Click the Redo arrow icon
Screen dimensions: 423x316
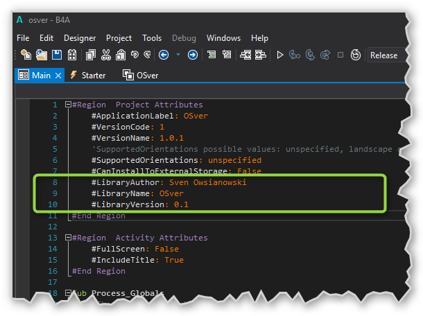pyautogui.click(x=147, y=55)
